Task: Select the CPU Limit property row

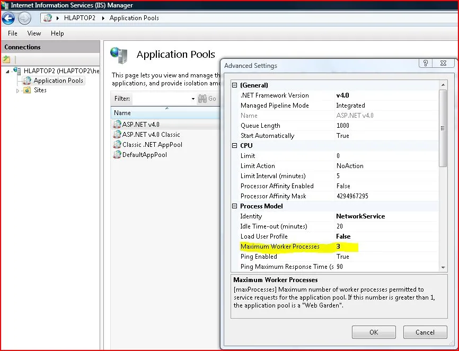Action: click(339, 156)
